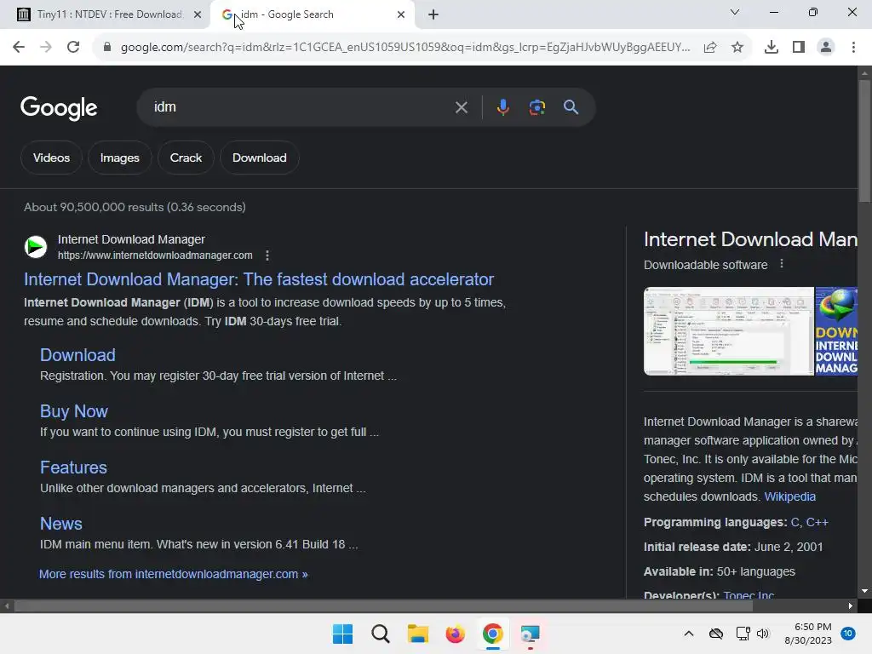Reload the Google search page
Image resolution: width=872 pixels, height=654 pixels.
point(73,48)
